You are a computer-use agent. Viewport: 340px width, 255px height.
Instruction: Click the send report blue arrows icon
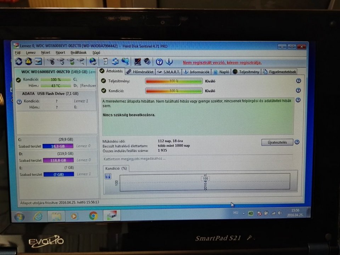pos(115,62)
